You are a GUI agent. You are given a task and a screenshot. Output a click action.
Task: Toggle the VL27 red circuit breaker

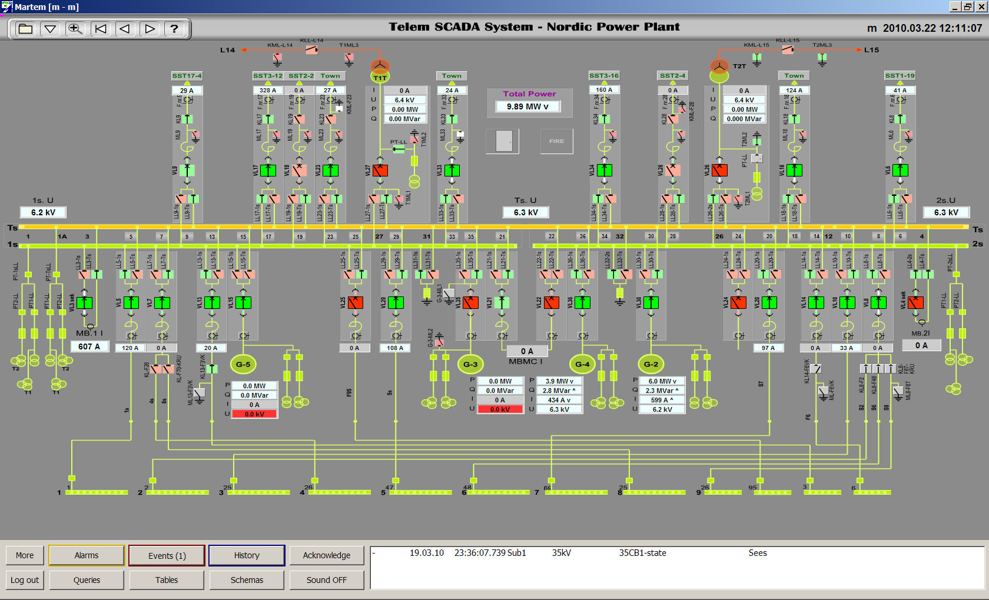(380, 171)
